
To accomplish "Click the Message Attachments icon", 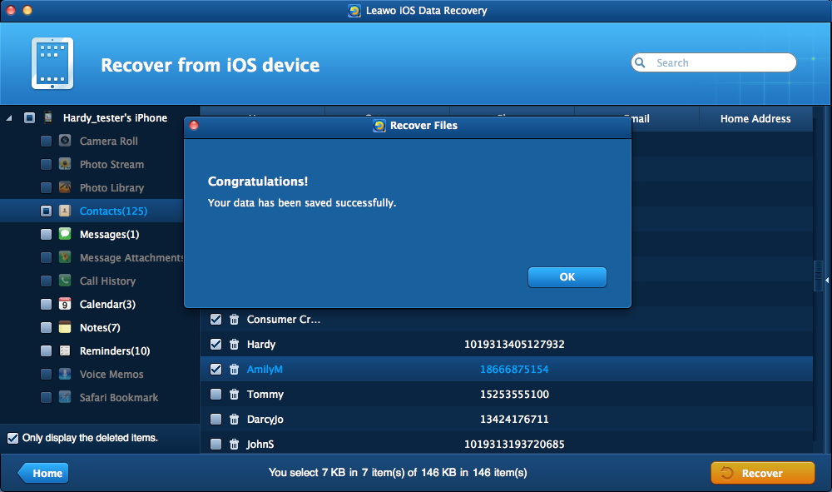I will pyautogui.click(x=65, y=257).
